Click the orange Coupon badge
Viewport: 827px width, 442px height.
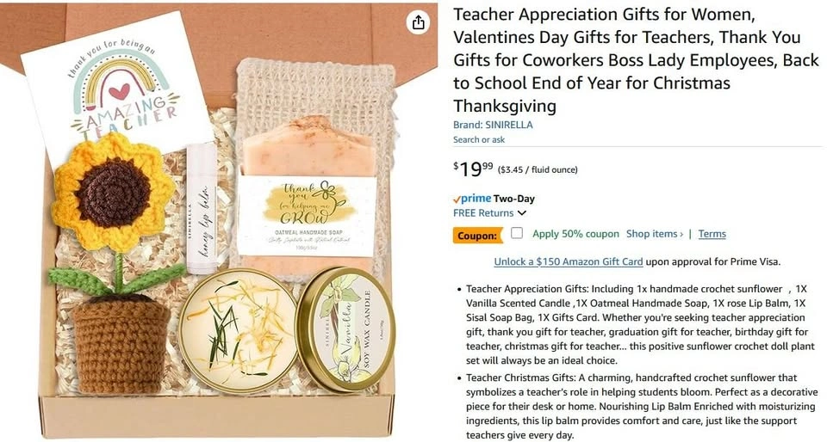point(477,236)
